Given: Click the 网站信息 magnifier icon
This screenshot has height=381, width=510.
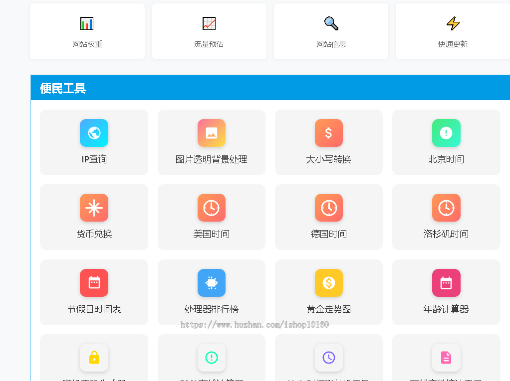Looking at the screenshot, I should point(331,23).
